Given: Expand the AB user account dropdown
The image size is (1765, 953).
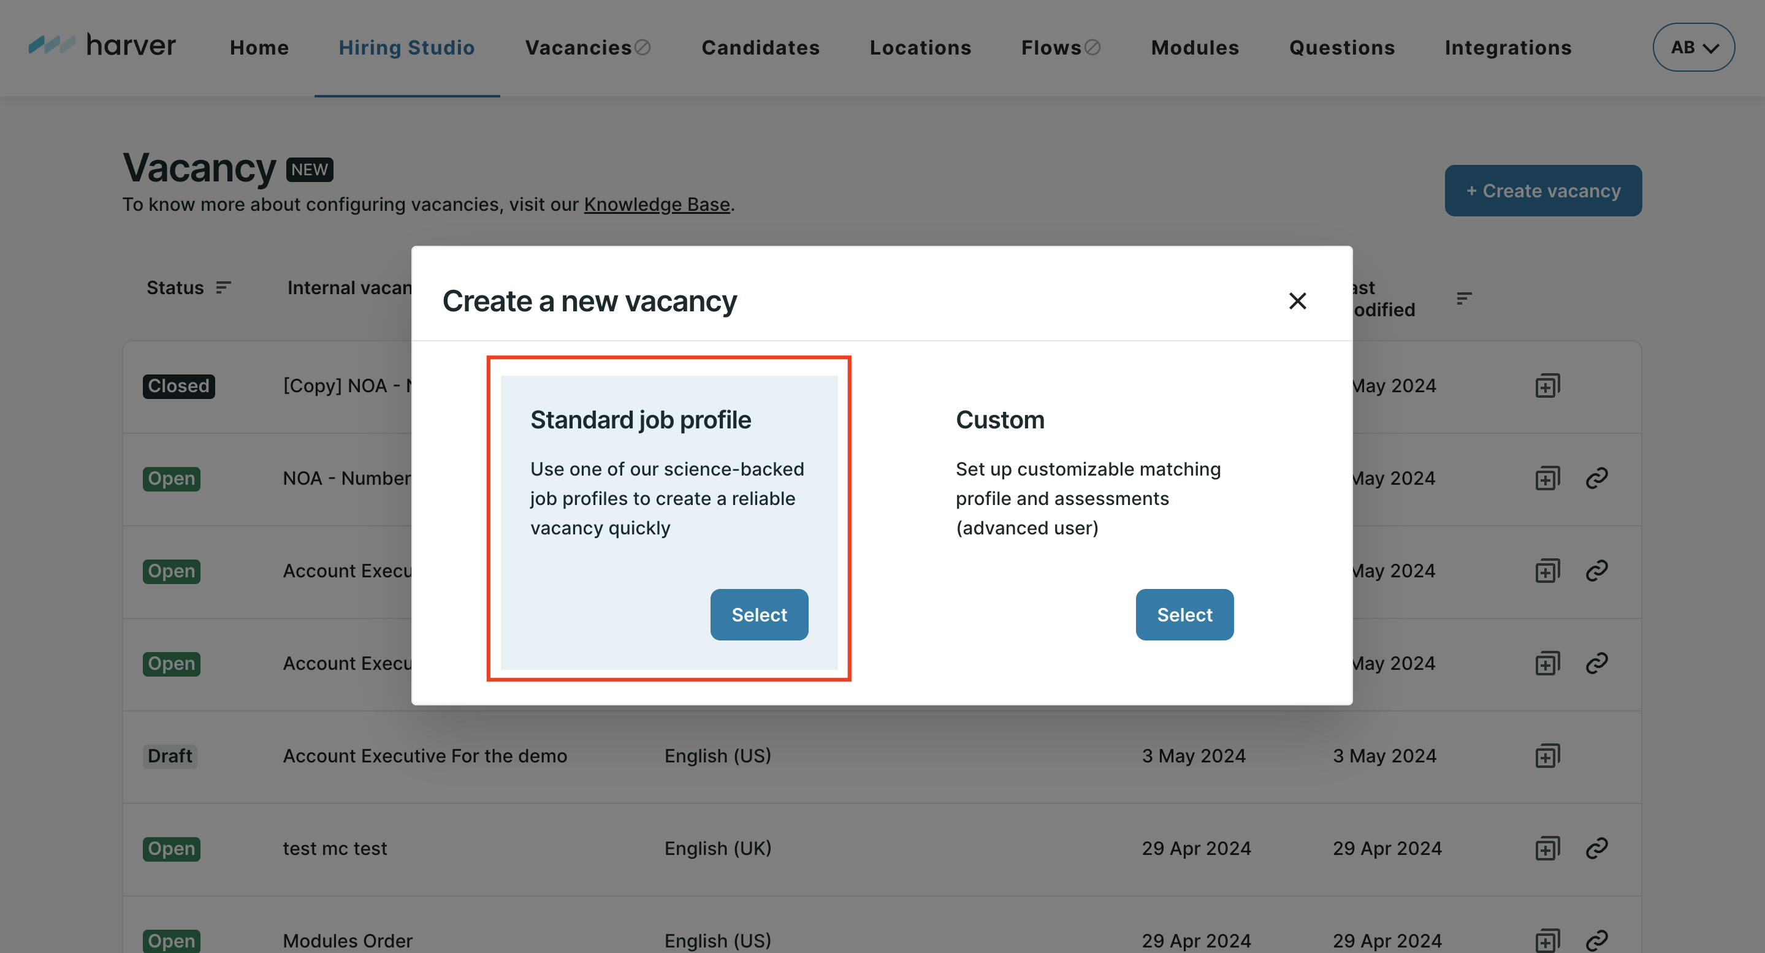Looking at the screenshot, I should pyautogui.click(x=1694, y=47).
